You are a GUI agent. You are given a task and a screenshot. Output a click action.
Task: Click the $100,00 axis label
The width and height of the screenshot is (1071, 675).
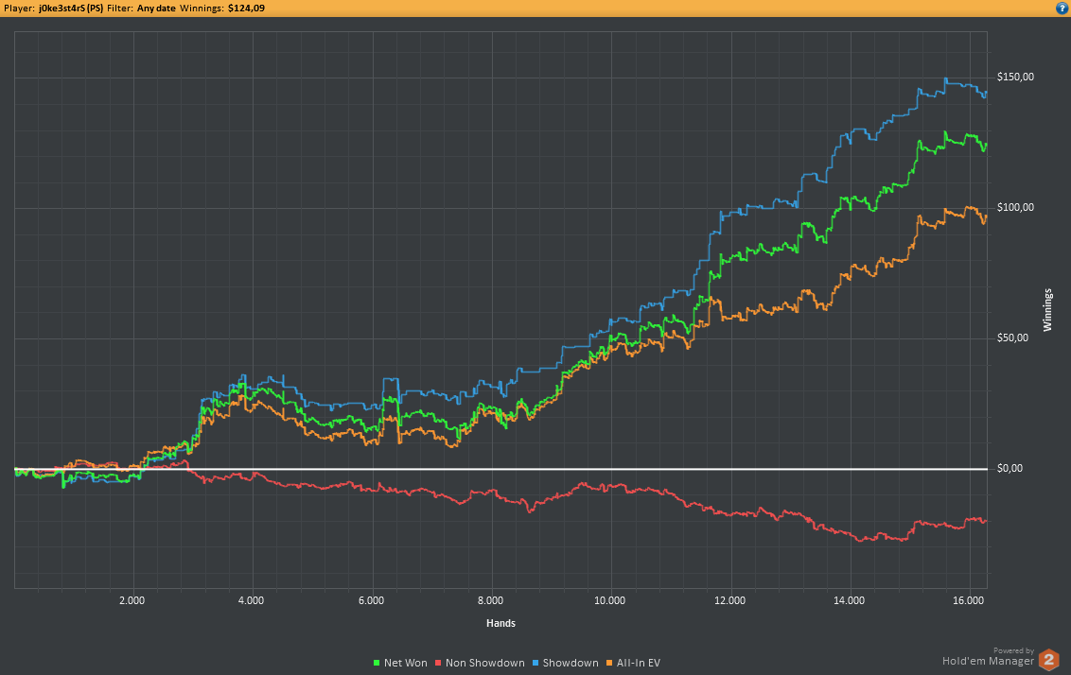(x=1015, y=207)
